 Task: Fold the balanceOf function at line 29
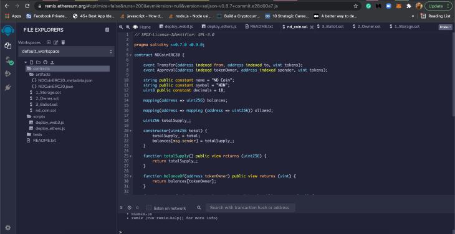point(131,176)
